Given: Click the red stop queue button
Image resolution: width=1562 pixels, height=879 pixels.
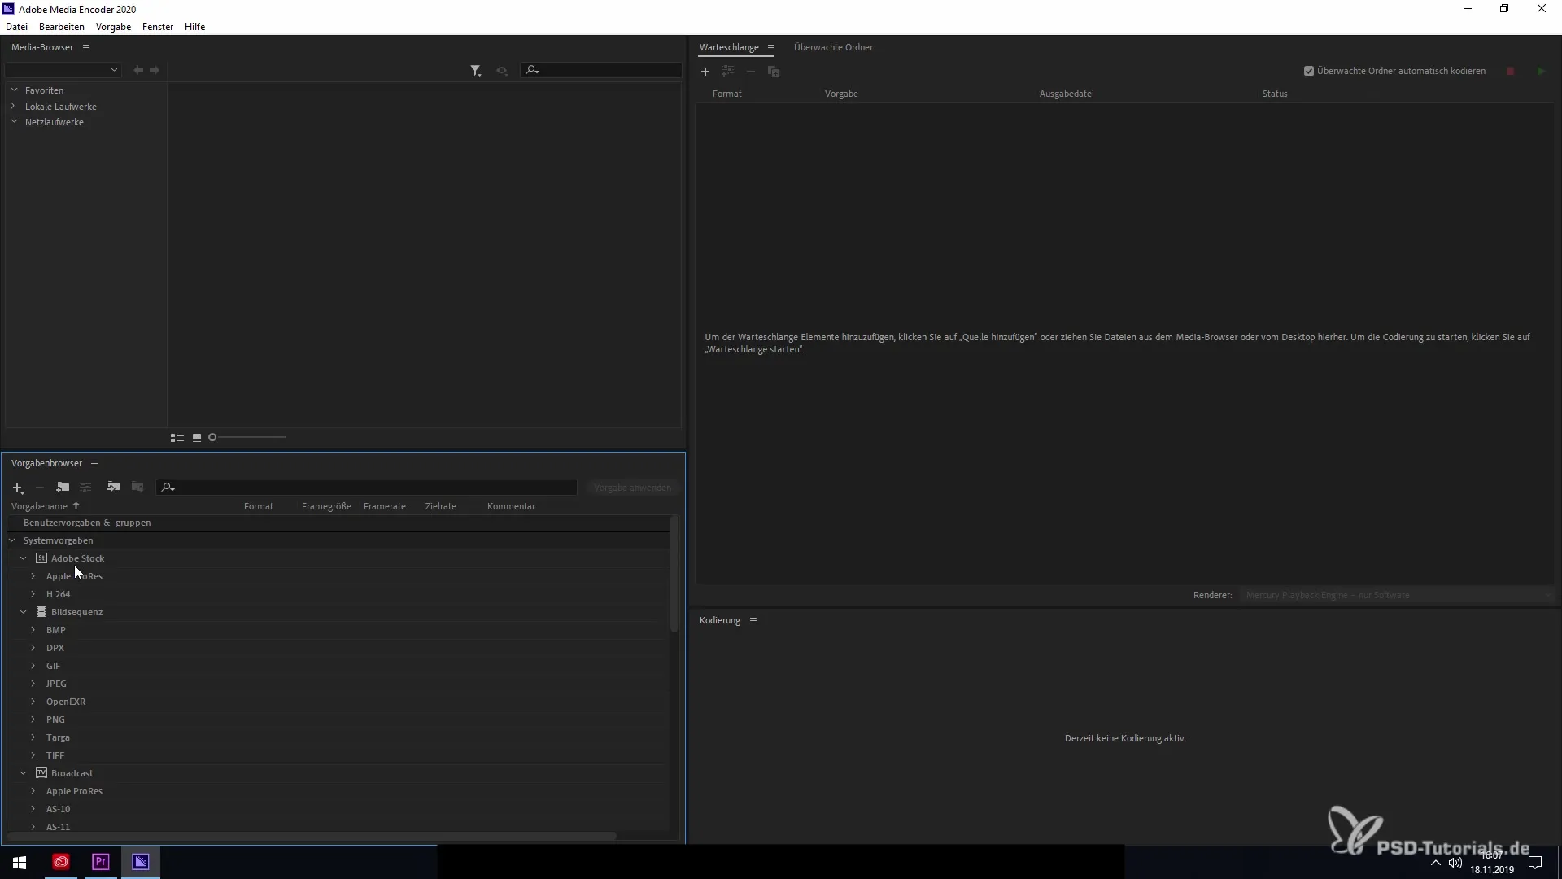Looking at the screenshot, I should [1511, 72].
